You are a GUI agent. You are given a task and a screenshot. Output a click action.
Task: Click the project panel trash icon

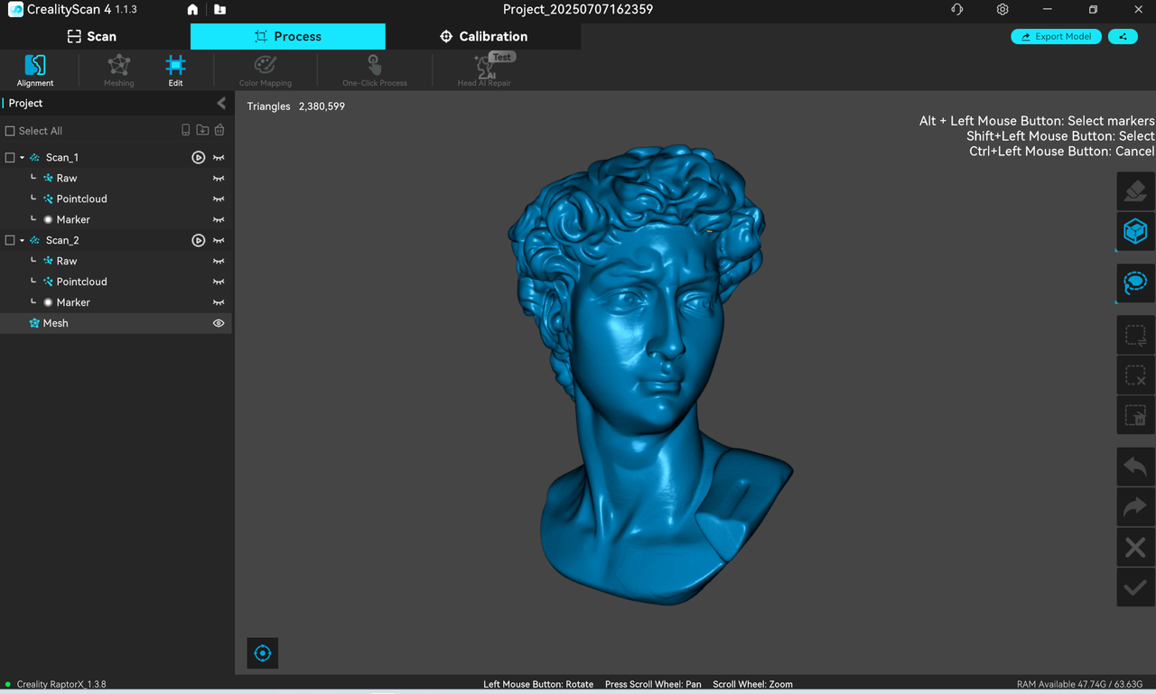coord(219,130)
